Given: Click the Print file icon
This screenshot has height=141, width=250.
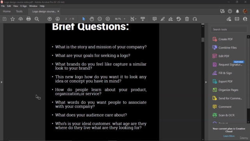Looking at the screenshot, I should pos(29,19).
